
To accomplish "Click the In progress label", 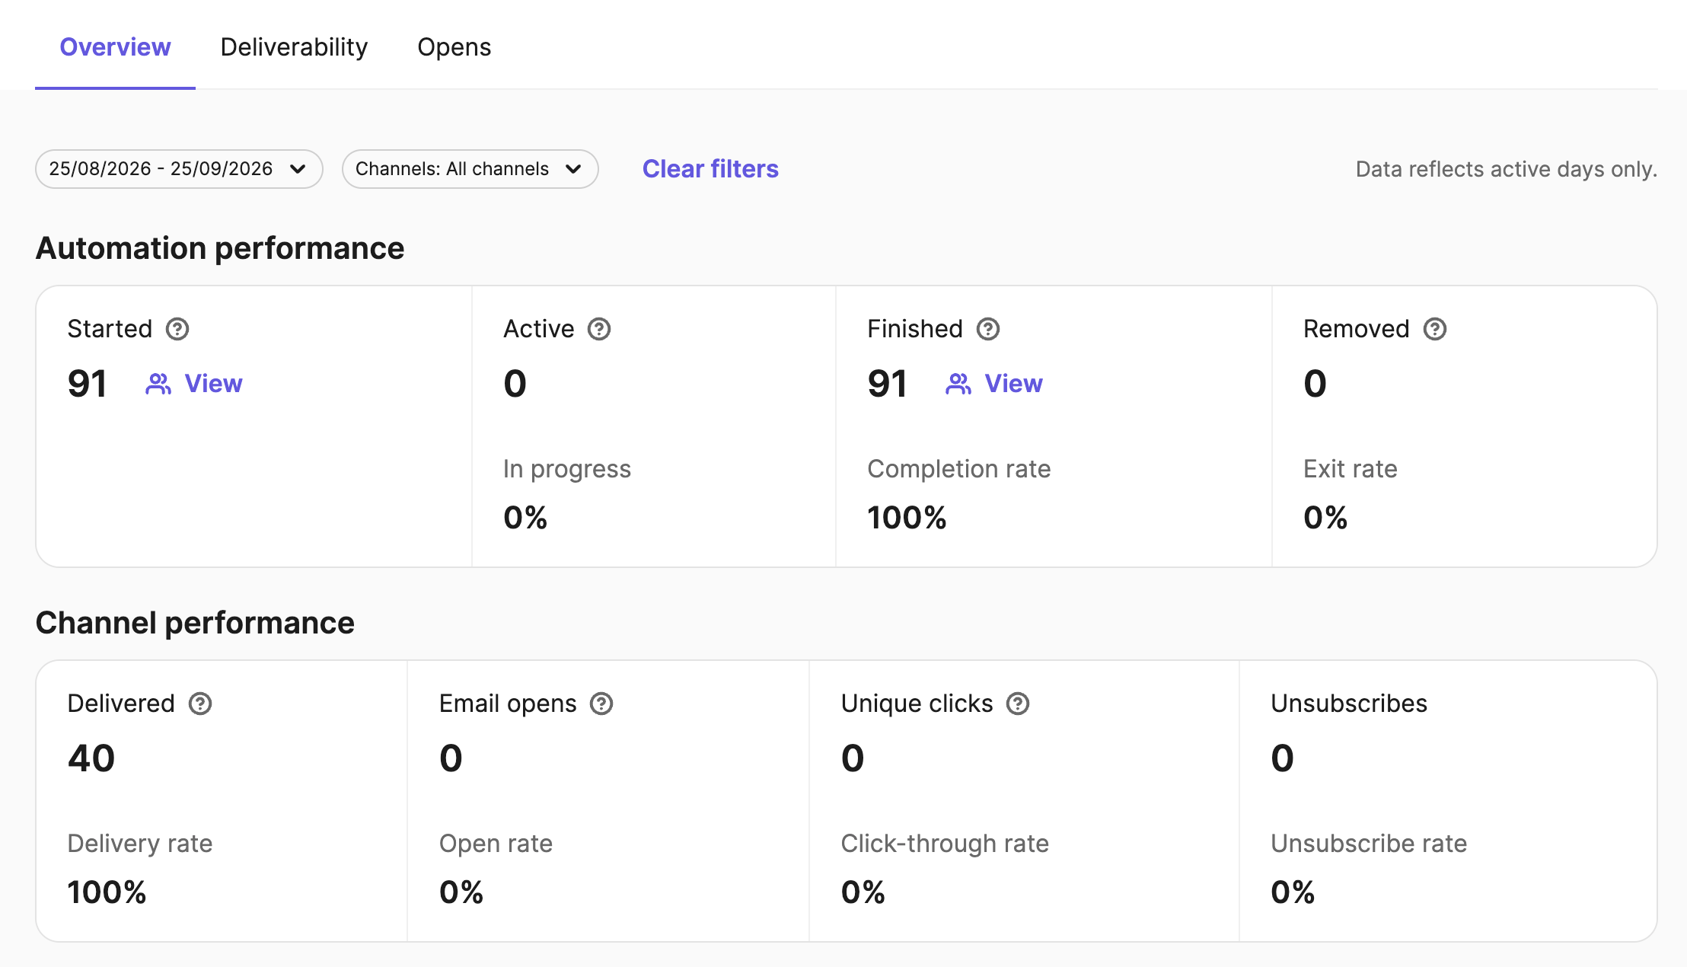I will point(567,469).
